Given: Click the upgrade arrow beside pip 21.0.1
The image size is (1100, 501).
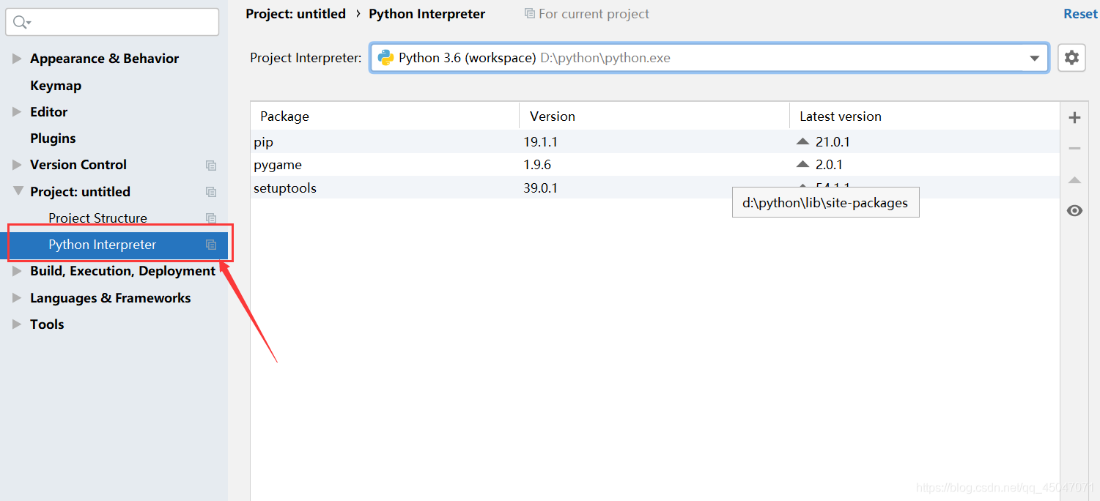Looking at the screenshot, I should [802, 141].
